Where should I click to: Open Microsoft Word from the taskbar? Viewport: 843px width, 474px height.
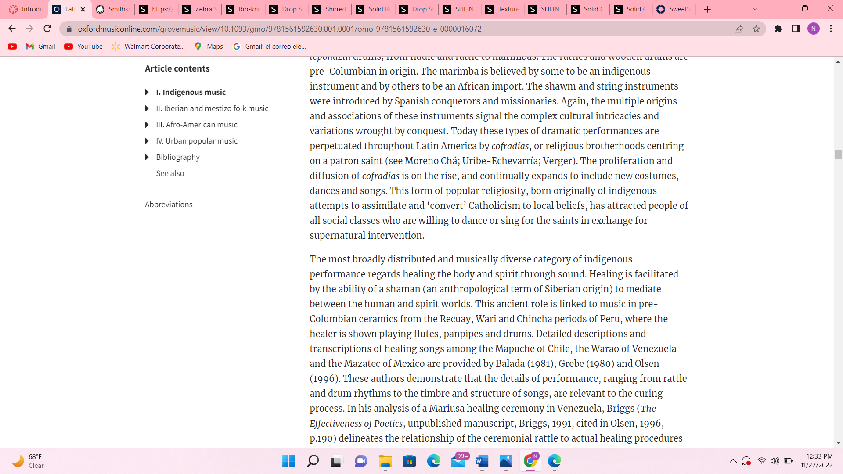[482, 461]
